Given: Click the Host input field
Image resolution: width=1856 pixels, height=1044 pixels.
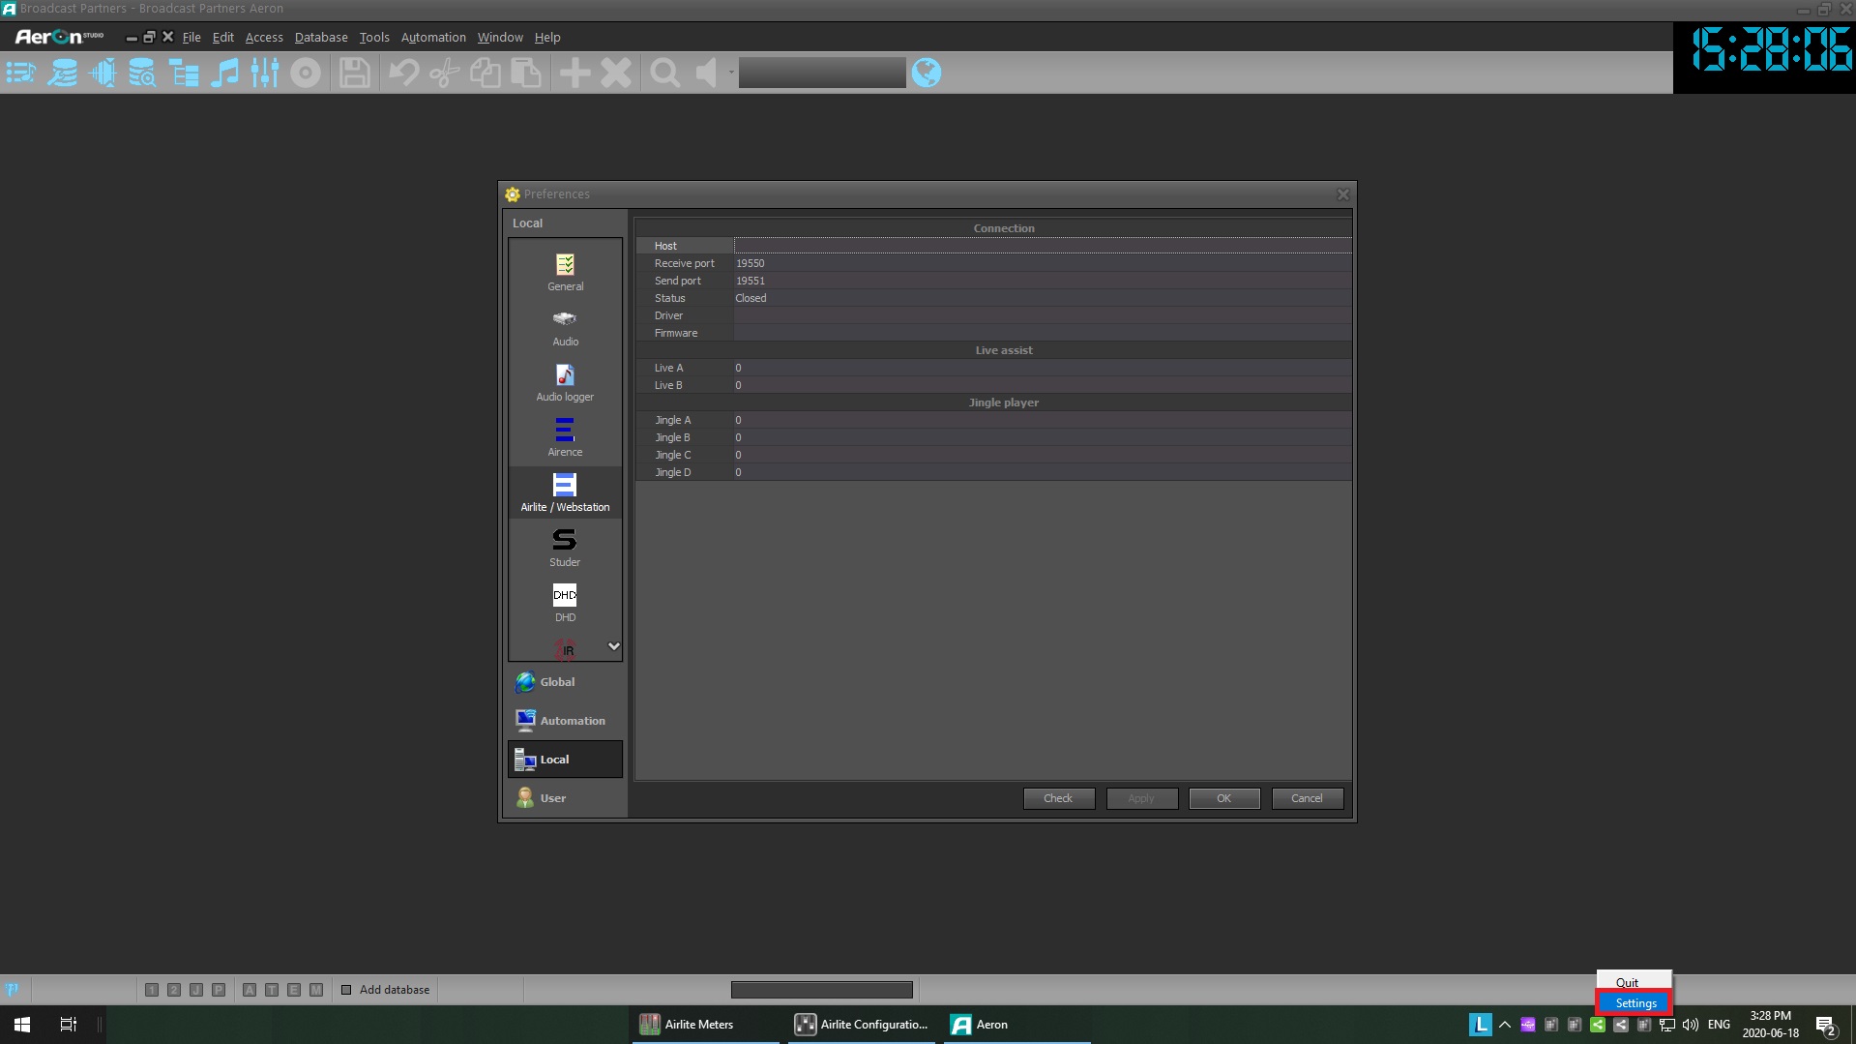Looking at the screenshot, I should pos(1041,246).
